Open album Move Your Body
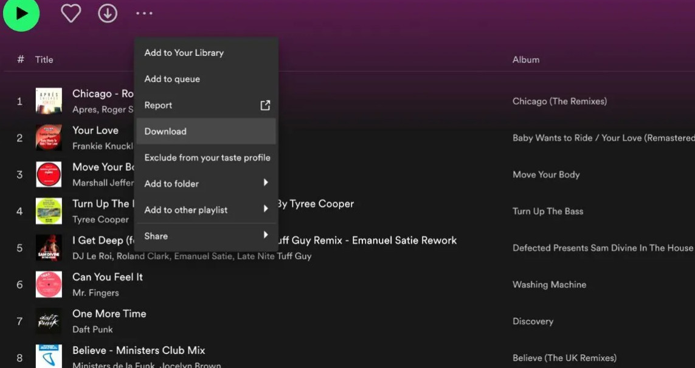The width and height of the screenshot is (695, 368). 546,175
